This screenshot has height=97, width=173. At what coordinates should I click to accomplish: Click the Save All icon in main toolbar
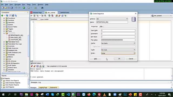point(12,8)
